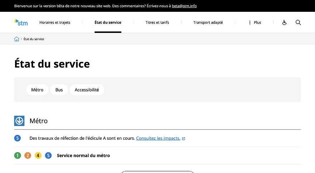Open the search magnifier icon
Viewport: 315px width, 173px height.
tap(298, 23)
